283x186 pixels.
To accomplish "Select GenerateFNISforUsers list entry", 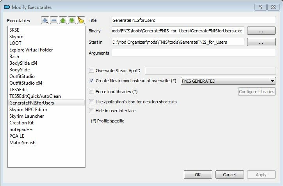I will pos(46,103).
